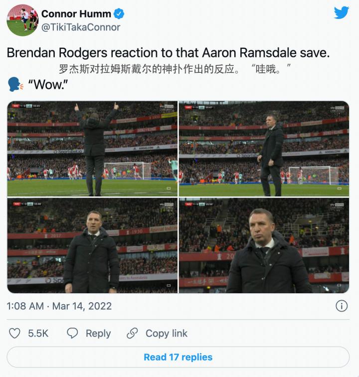
Task: Click the chain link icon
Action: pyautogui.click(x=132, y=333)
